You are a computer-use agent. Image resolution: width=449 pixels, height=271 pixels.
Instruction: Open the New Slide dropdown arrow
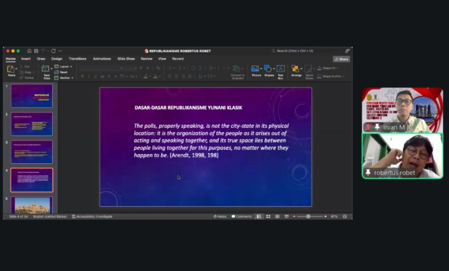pyautogui.click(x=52, y=69)
